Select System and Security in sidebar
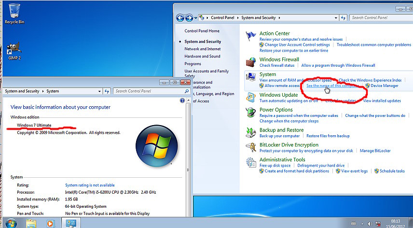 (x=203, y=42)
